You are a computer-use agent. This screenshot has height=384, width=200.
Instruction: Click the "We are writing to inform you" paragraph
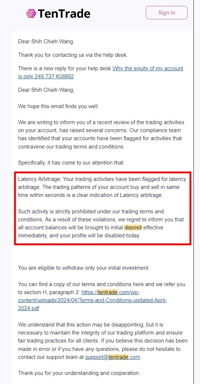(101, 135)
